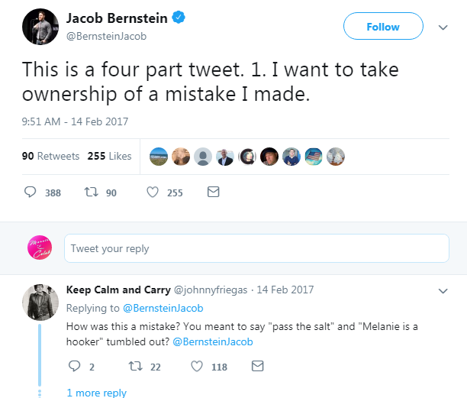Expand the chevron menu on johnnyfriegas's reply
The height and width of the screenshot is (398, 467).
[443, 291]
